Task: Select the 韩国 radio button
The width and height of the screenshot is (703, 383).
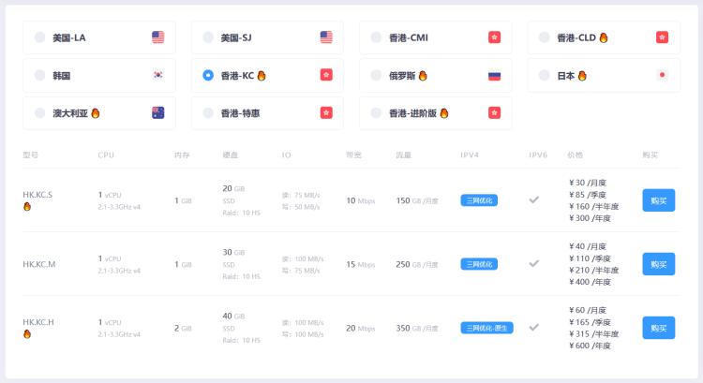Action: click(40, 75)
